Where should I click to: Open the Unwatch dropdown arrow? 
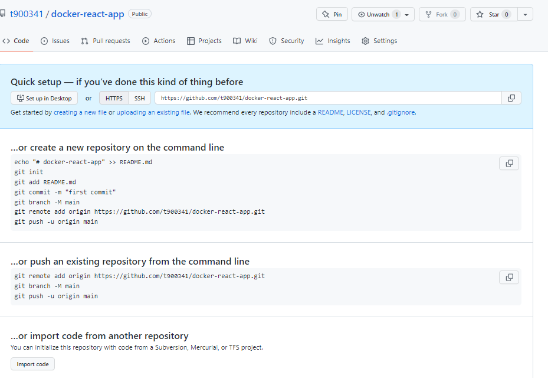[x=407, y=15]
